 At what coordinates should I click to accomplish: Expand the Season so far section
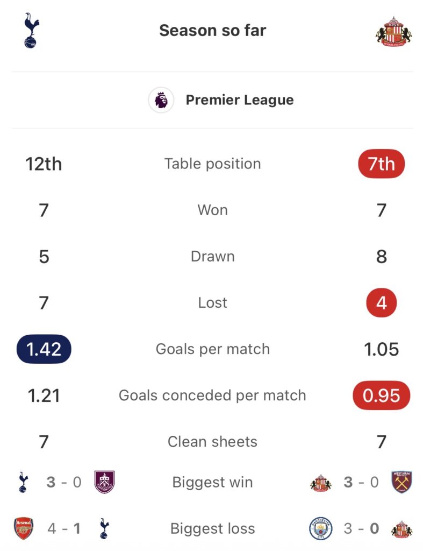212,31
